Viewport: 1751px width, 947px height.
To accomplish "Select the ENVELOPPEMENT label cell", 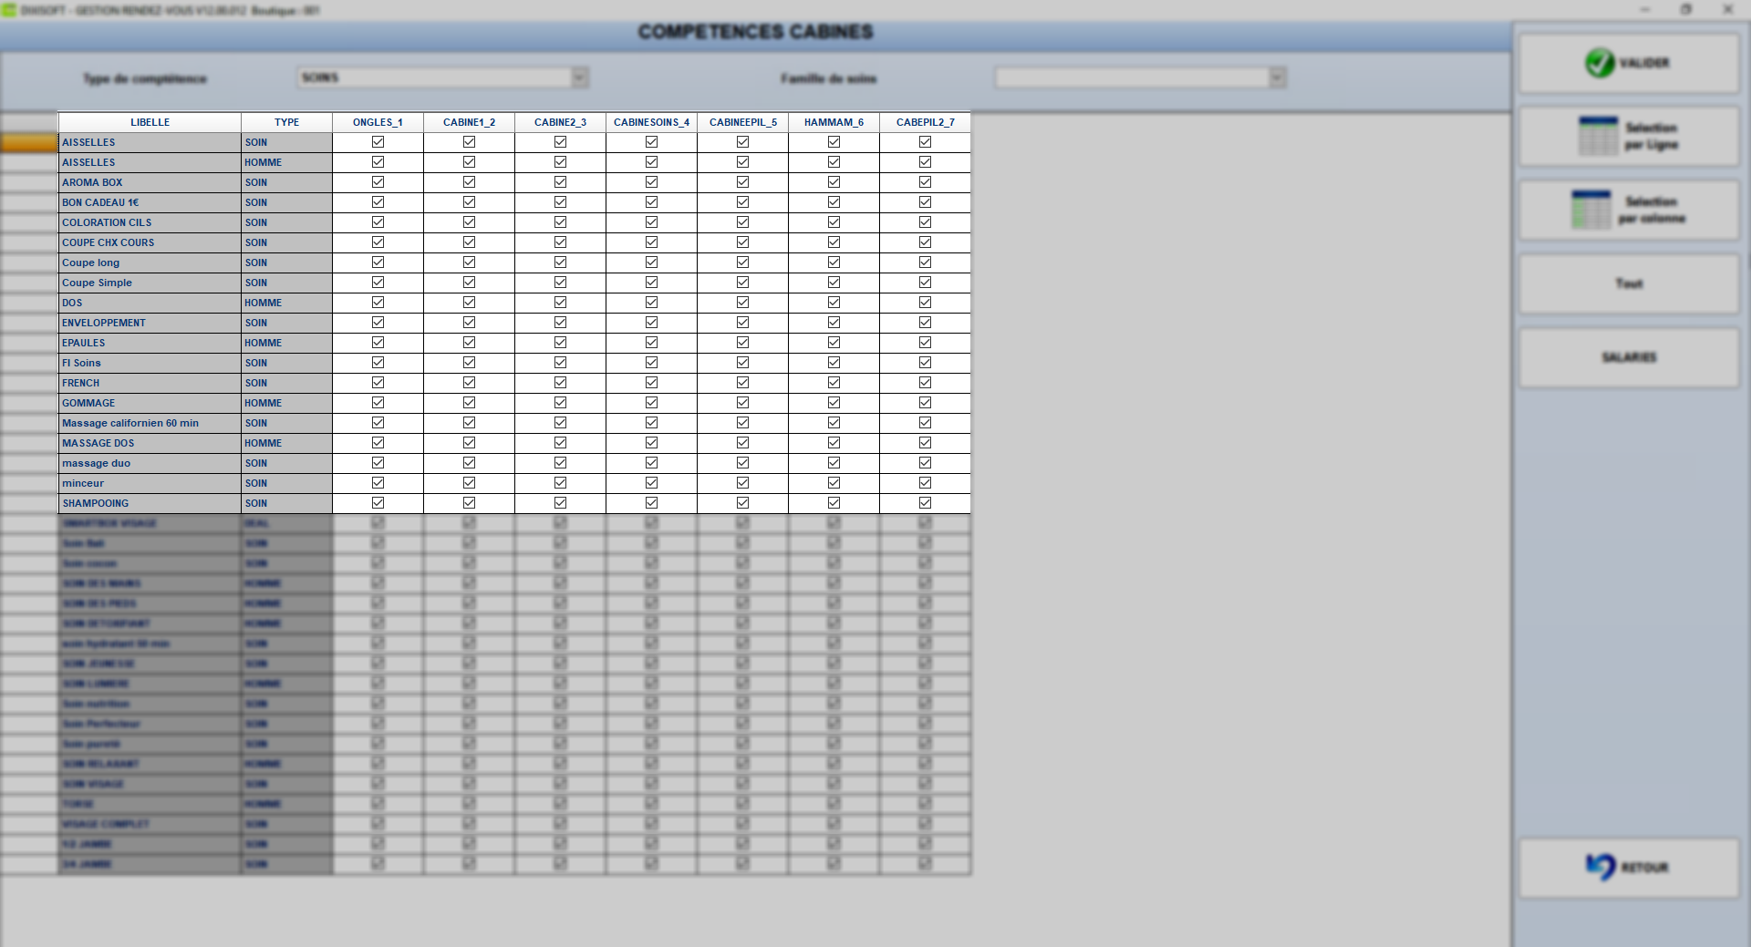I will point(150,323).
